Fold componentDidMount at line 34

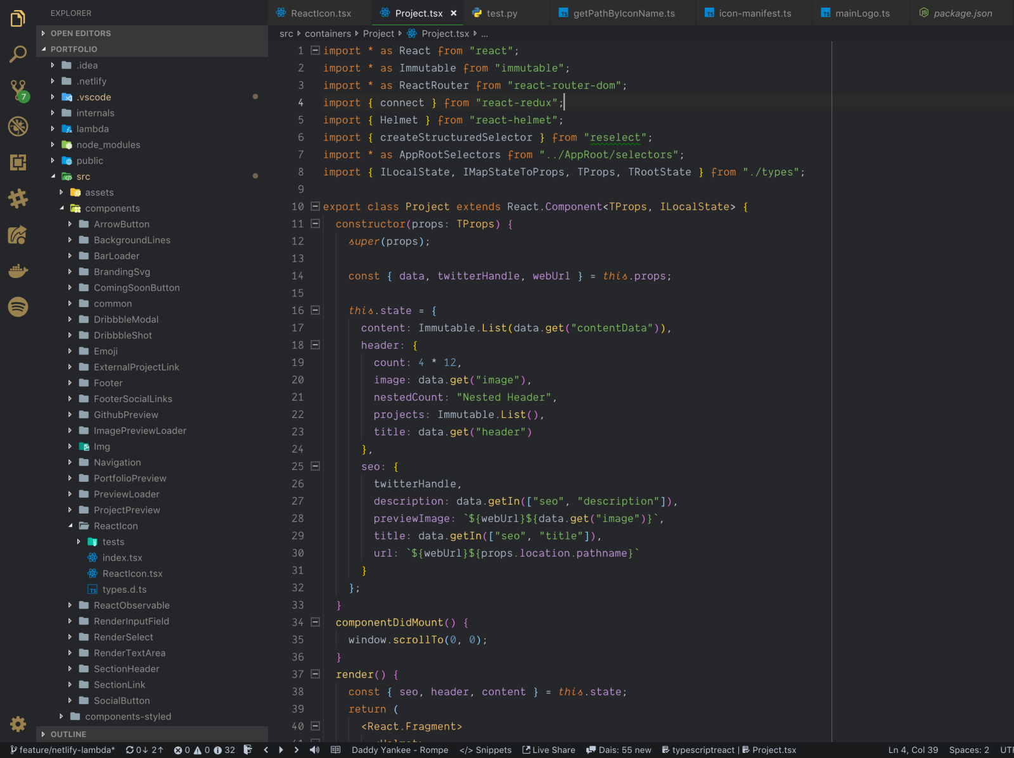(315, 622)
